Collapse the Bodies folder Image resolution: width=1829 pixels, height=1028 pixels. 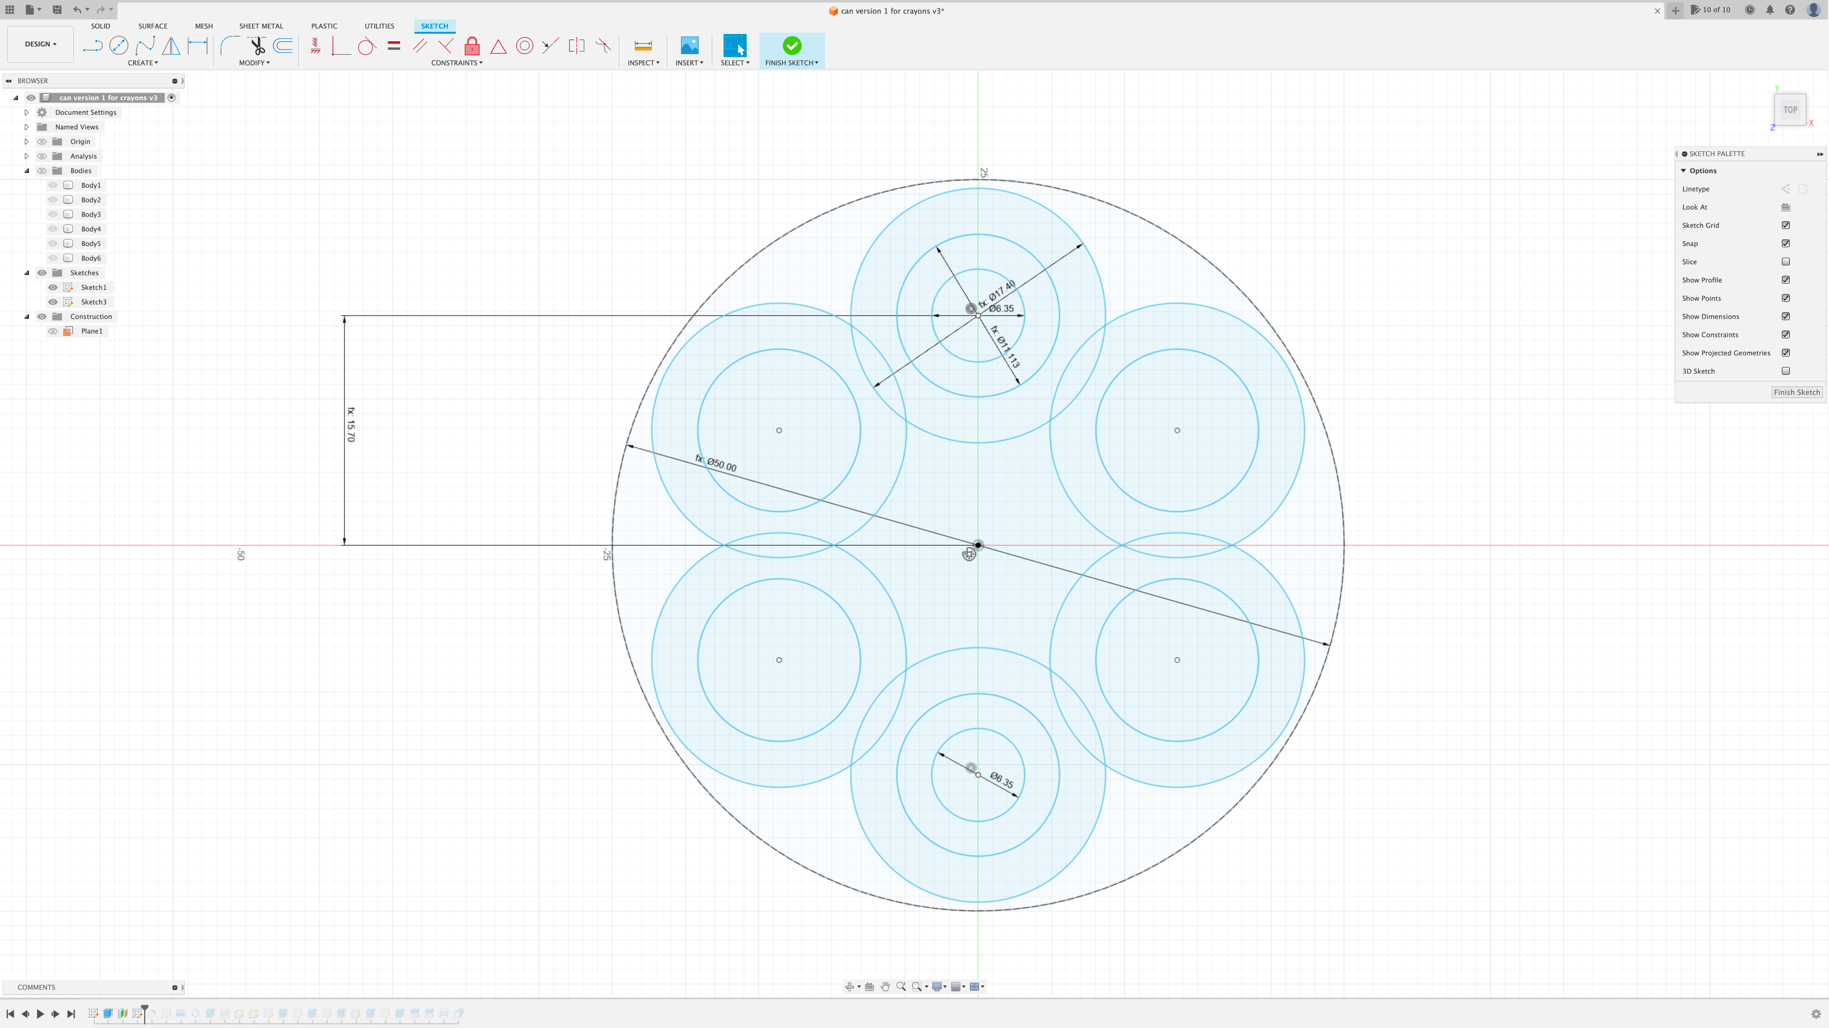click(x=26, y=171)
